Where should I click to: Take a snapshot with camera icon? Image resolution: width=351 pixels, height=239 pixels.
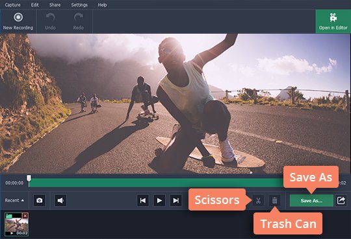point(40,200)
